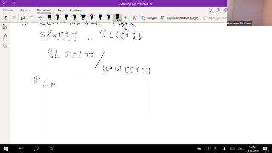The width and height of the screenshot is (272, 153).
Task: Open search in the sidebar
Action: 5,36
